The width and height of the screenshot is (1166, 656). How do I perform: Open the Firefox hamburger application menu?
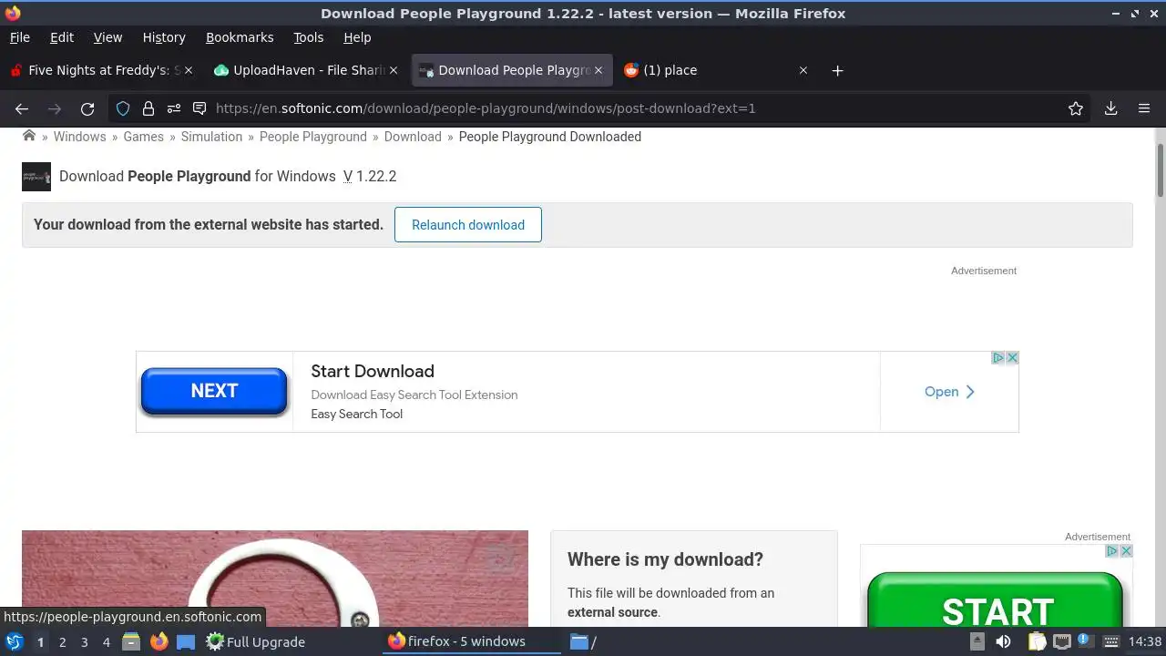tap(1144, 108)
